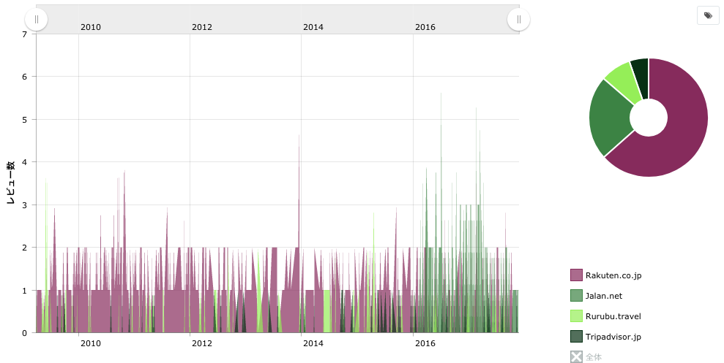Select the medium green Jalan pie slice
Screen dimensions: 724x363
coord(609,117)
